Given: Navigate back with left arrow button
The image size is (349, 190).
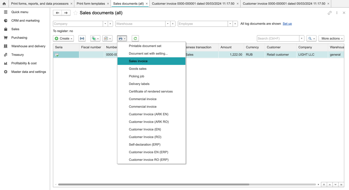Looking at the screenshot, I should point(57,13).
